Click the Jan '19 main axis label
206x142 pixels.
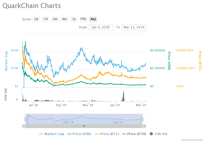115,105
